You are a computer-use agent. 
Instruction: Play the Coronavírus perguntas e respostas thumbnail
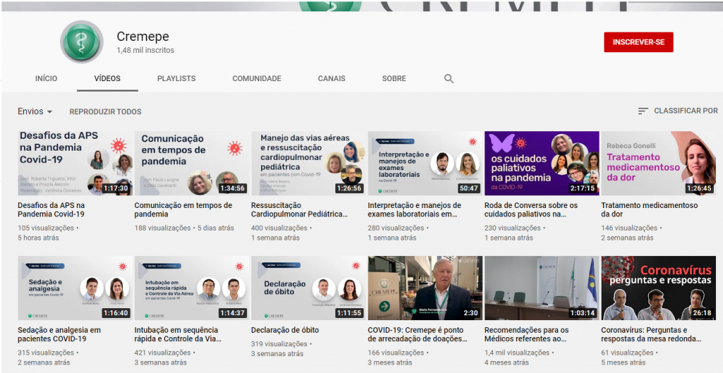coord(658,288)
